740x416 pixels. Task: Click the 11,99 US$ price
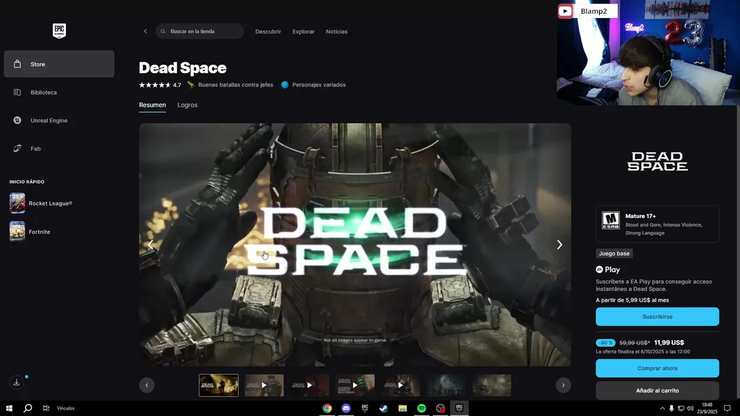tap(669, 343)
